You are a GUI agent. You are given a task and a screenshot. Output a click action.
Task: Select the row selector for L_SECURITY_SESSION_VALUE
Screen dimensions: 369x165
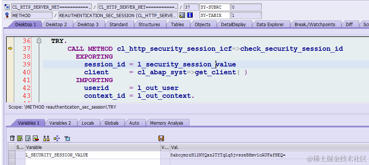point(12,155)
